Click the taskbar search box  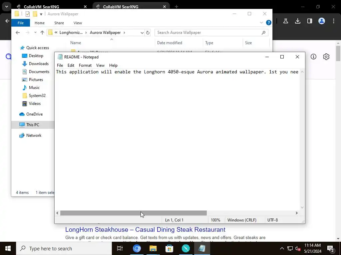(64, 248)
